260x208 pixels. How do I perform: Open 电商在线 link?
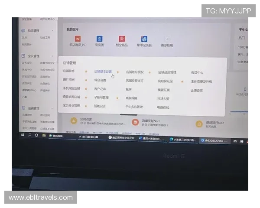[x=163, y=107]
